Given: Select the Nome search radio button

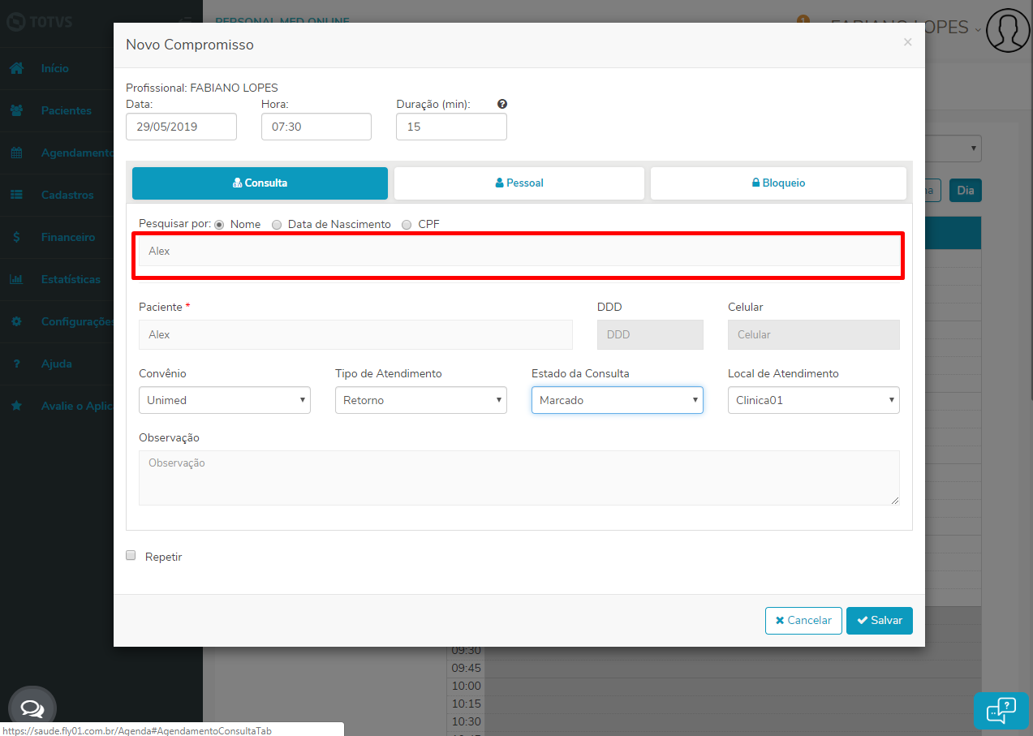Looking at the screenshot, I should 219,225.
